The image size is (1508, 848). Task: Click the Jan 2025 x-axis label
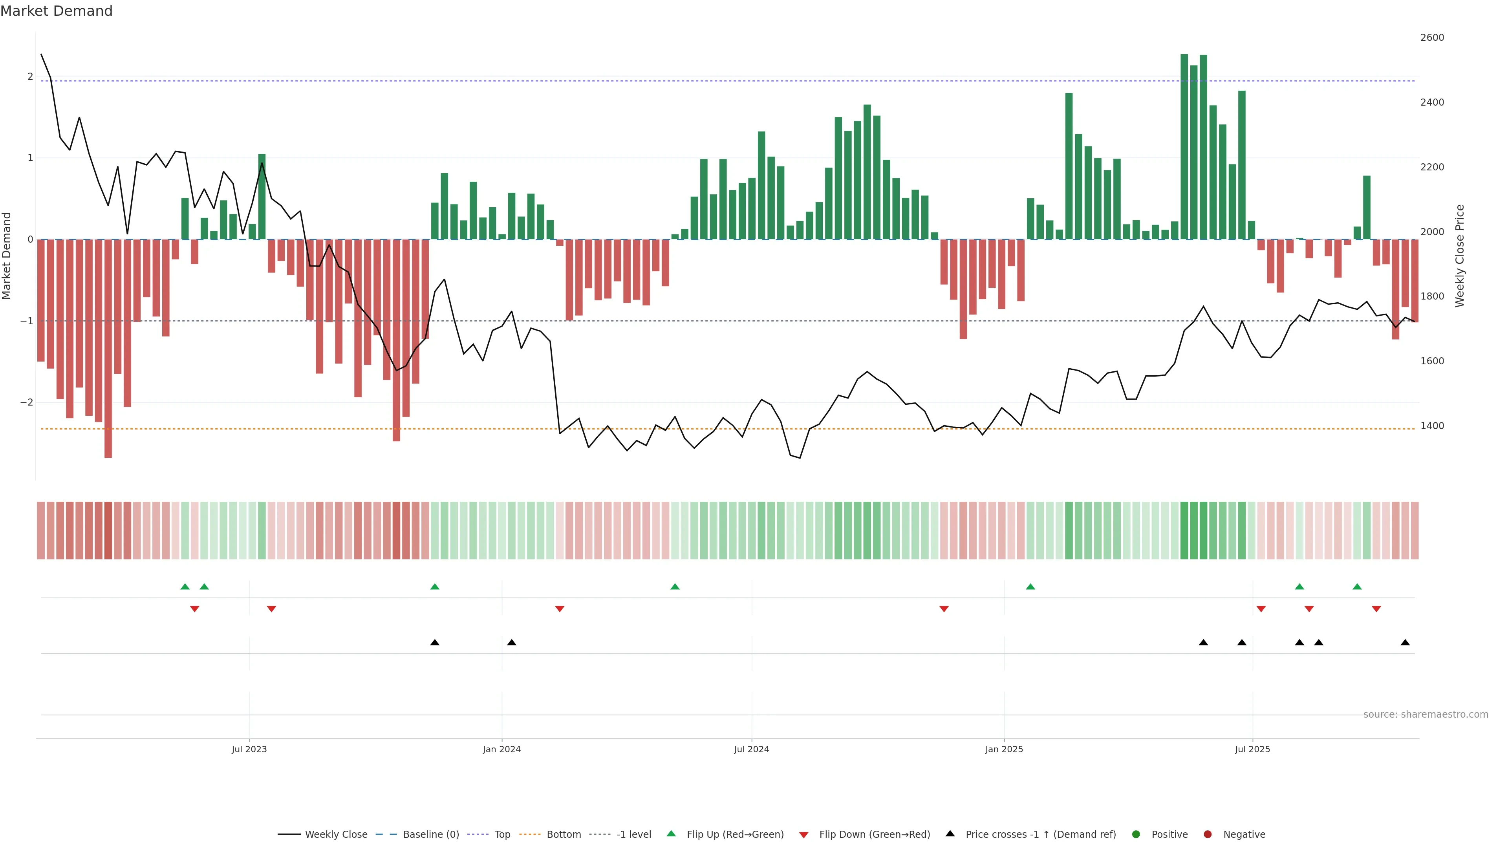coord(1004,749)
